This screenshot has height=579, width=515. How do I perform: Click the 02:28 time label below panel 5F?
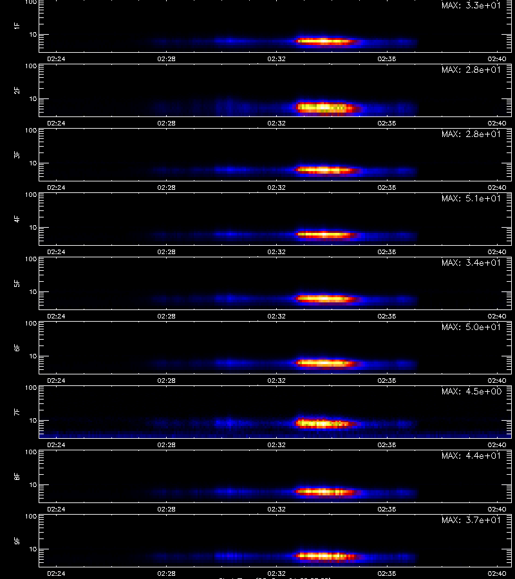pos(166,316)
